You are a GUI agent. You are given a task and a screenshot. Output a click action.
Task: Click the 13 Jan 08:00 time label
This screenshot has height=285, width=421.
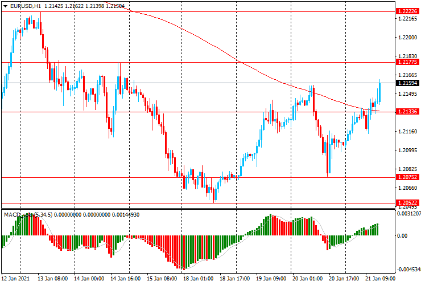52,279
